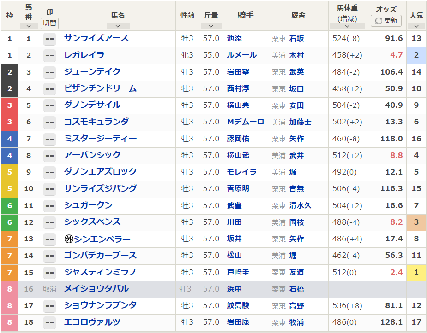Click the 128.1 odds for エコロヴァルツ
Screen dimensions: 427x333
(x=391, y=322)
